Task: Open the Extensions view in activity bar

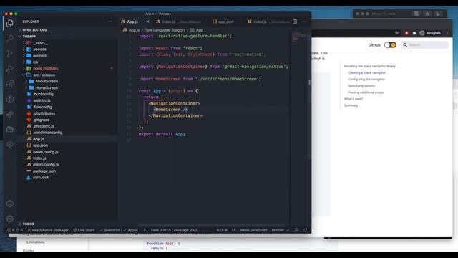Action: [x=10, y=84]
